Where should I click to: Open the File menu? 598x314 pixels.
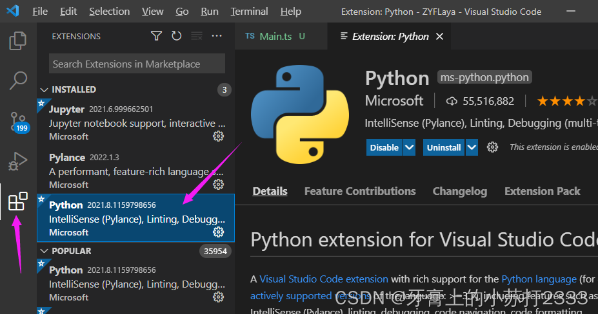coord(40,12)
